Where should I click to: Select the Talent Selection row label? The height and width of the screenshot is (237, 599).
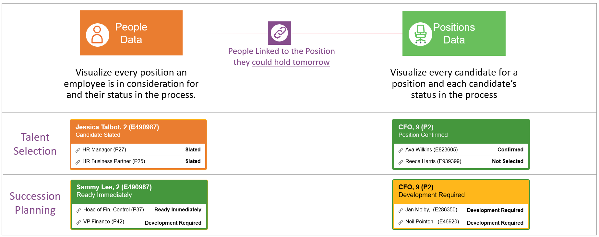click(35, 144)
